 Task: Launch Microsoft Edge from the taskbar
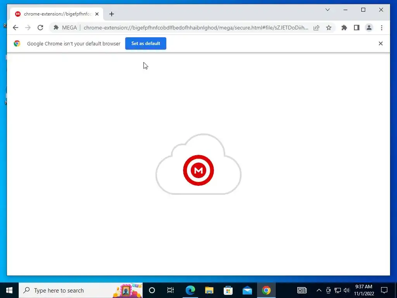point(190,290)
